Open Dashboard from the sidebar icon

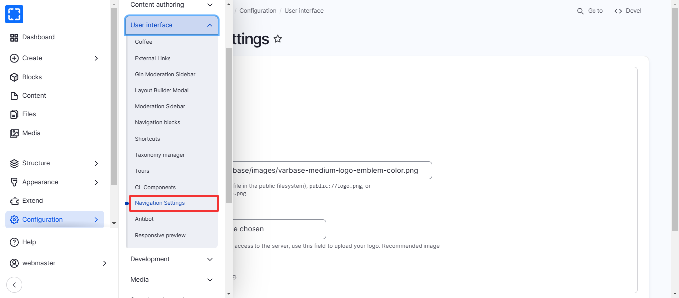14,37
